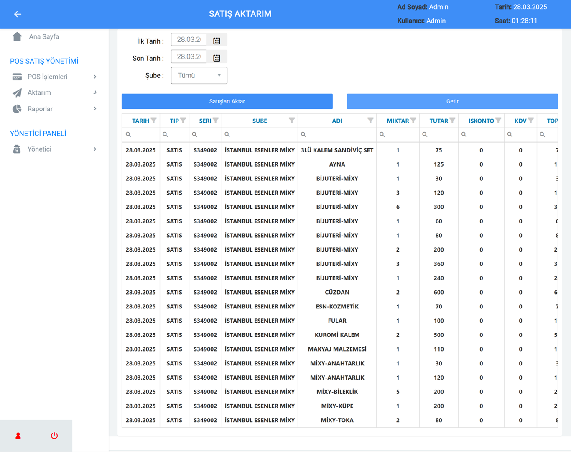Click the Getir button
This screenshot has width=571, height=452.
[452, 101]
